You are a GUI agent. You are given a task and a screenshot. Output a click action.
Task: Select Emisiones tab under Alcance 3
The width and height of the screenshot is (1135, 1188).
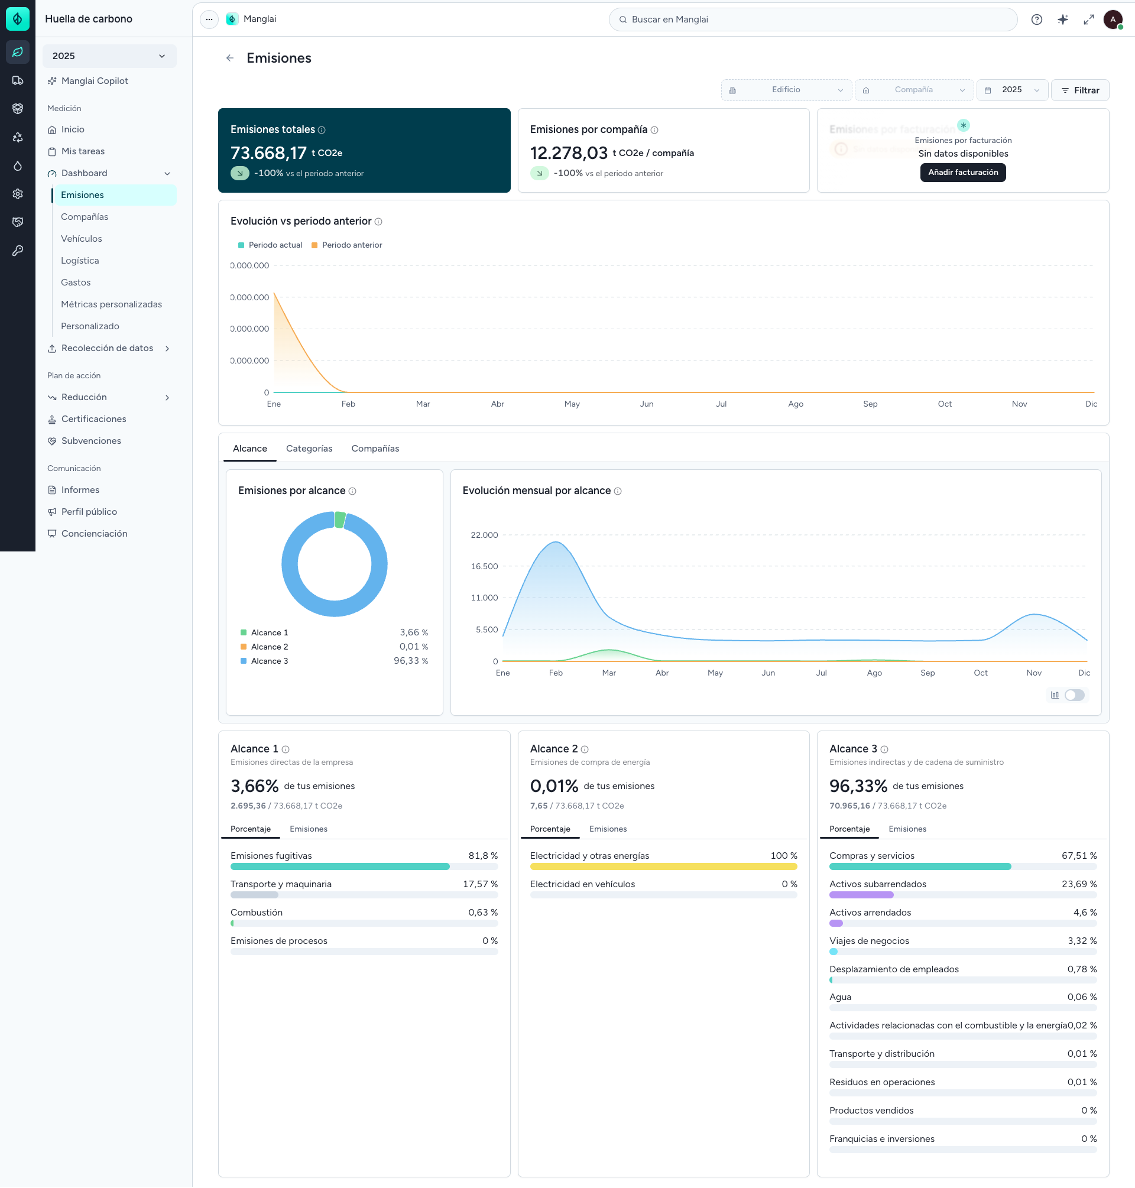click(907, 829)
